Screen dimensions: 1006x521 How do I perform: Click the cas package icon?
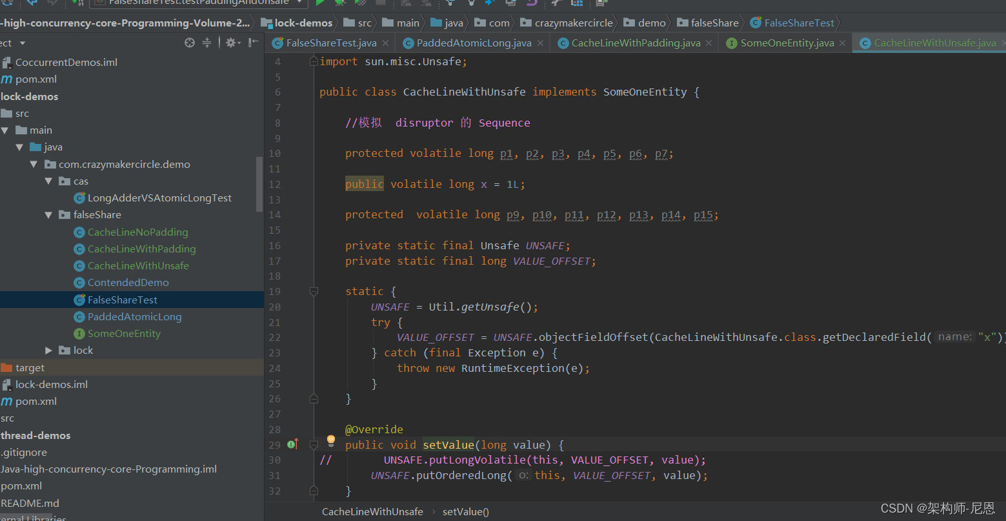tap(65, 181)
